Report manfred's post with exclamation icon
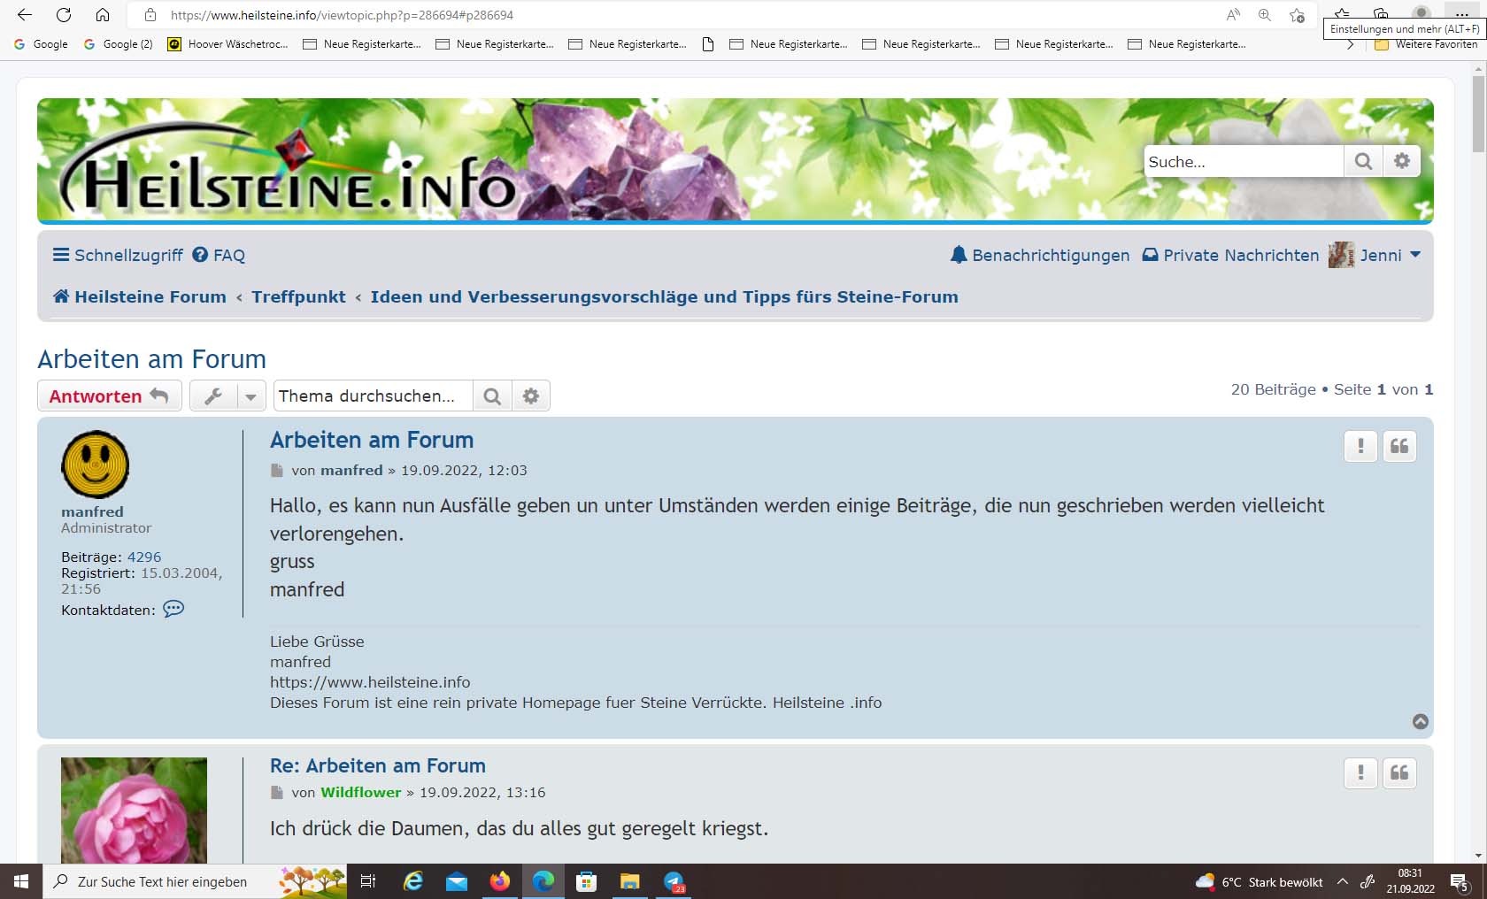The height and width of the screenshot is (899, 1487). [x=1360, y=446]
